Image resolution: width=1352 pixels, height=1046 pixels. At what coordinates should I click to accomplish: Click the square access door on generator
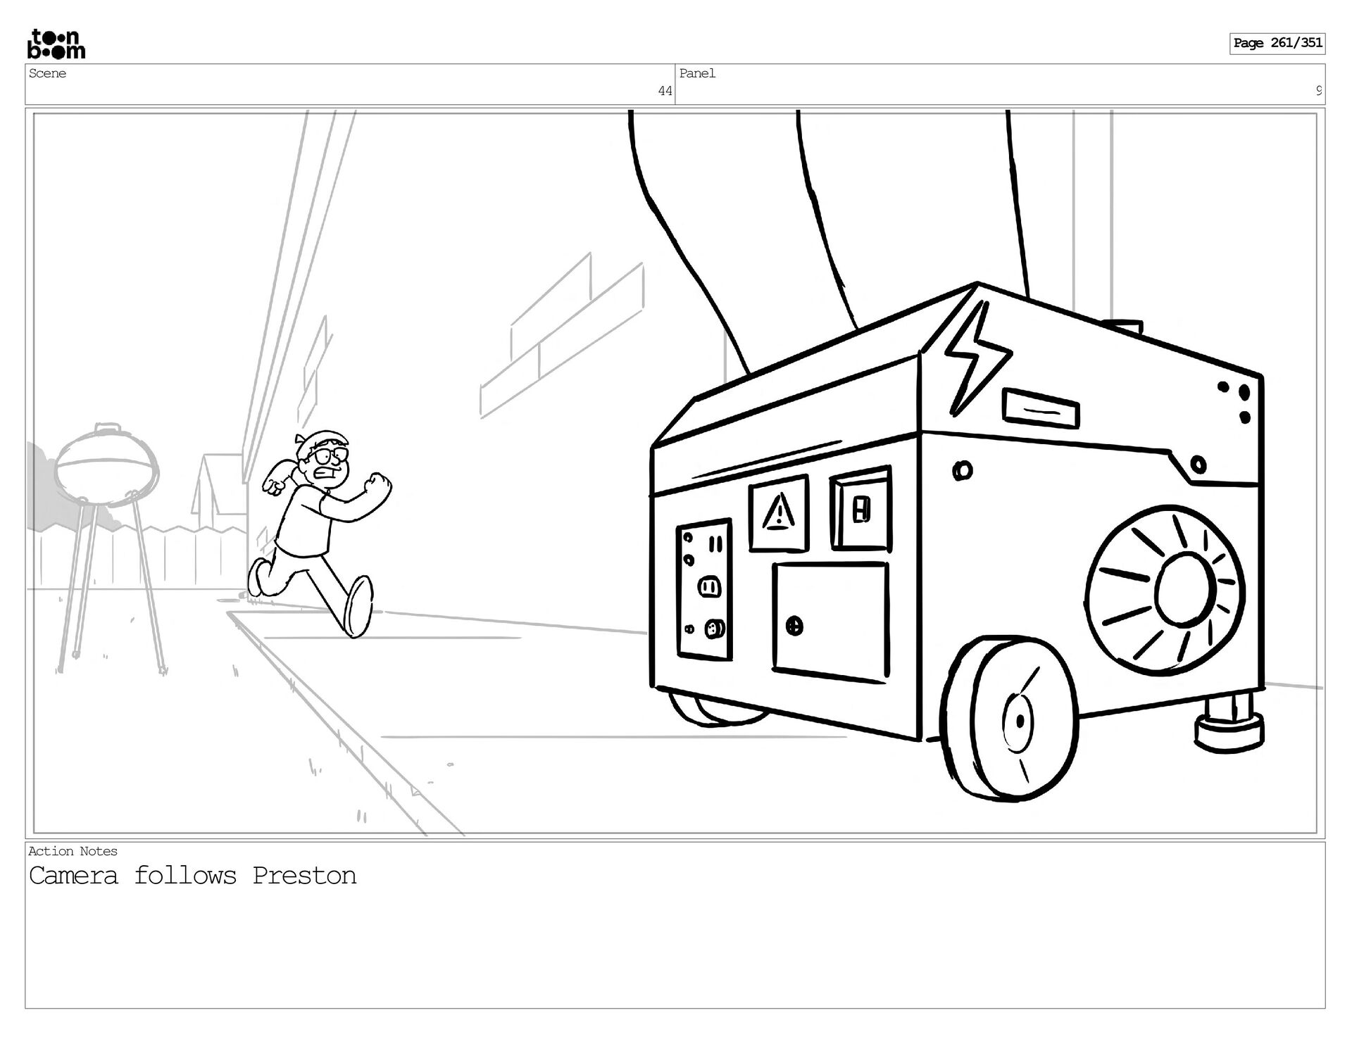tap(830, 622)
